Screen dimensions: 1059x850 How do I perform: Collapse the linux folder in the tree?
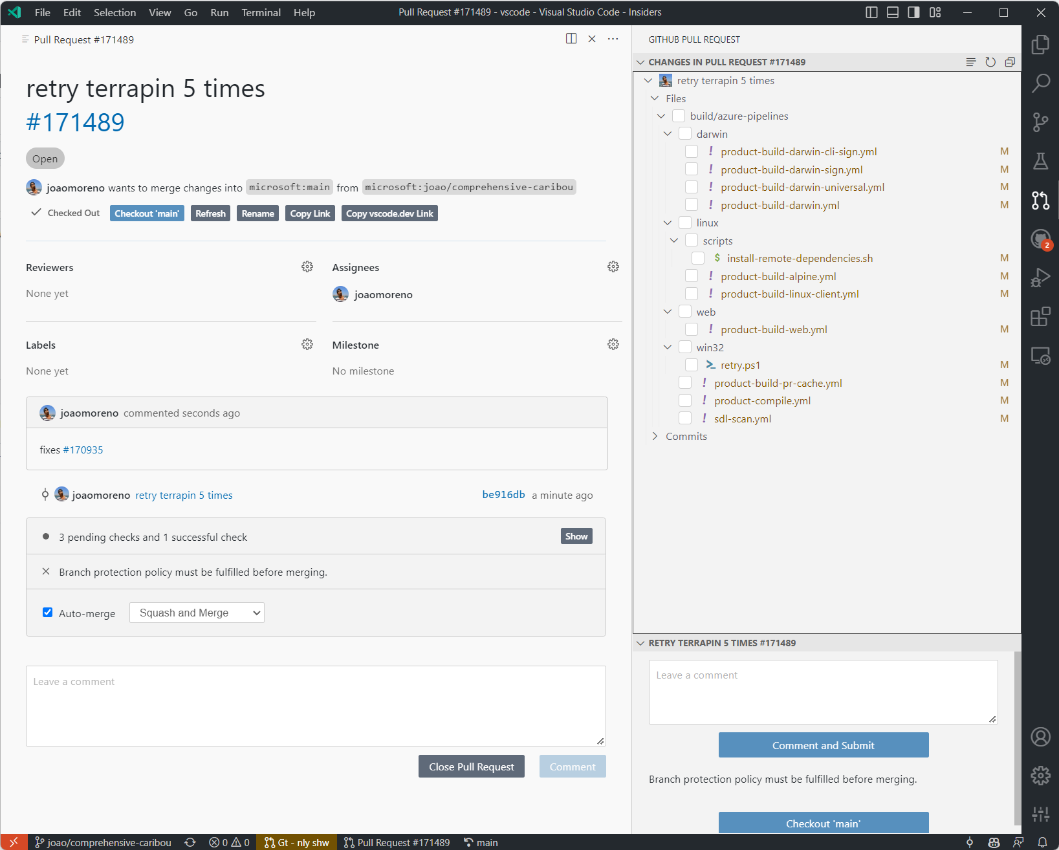(668, 222)
